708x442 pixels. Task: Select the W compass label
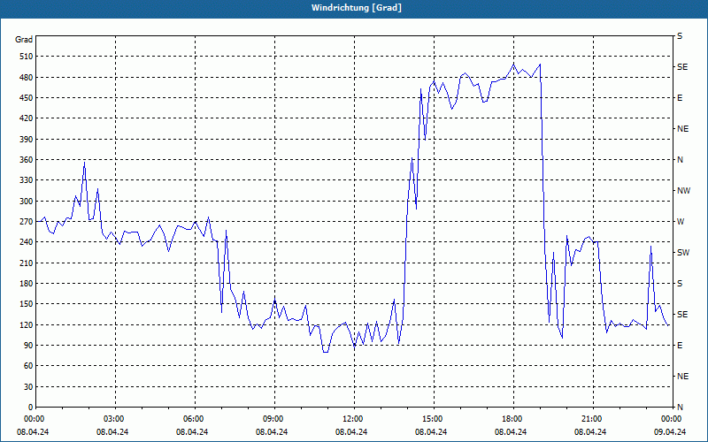[x=681, y=222]
